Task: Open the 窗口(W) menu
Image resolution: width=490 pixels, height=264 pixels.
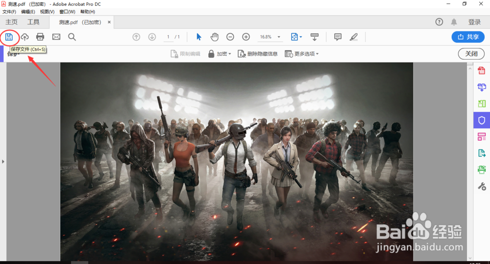Action: 67,12
